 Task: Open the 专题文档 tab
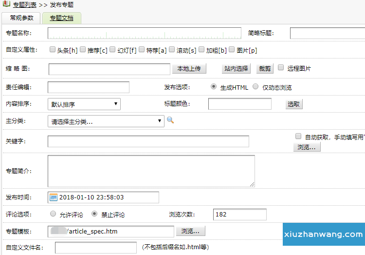61,18
